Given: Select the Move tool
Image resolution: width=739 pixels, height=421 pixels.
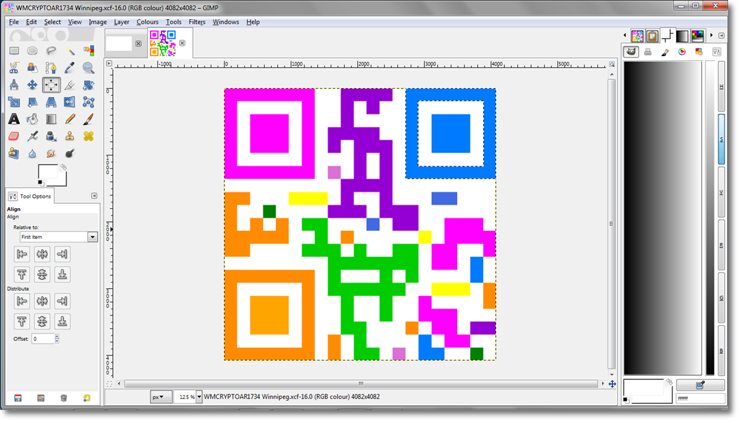Looking at the screenshot, I should [x=32, y=85].
